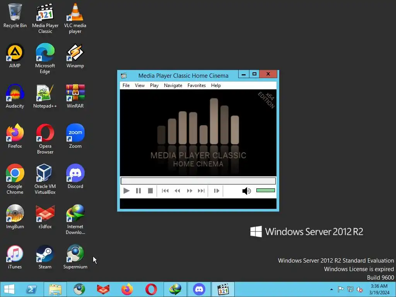Select the Recycle Bin desktop icon
The width and height of the screenshot is (396, 297).
click(x=15, y=15)
